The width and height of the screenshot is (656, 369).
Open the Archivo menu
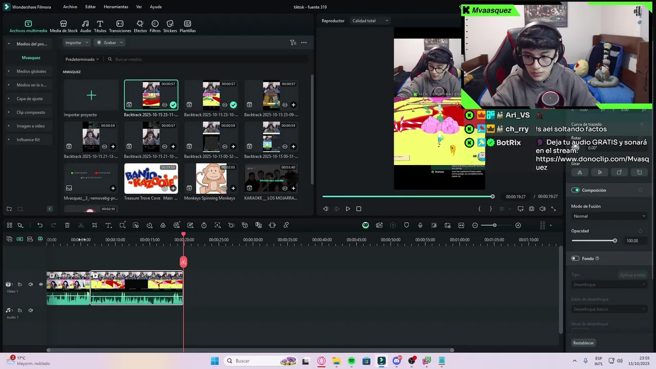70,7
